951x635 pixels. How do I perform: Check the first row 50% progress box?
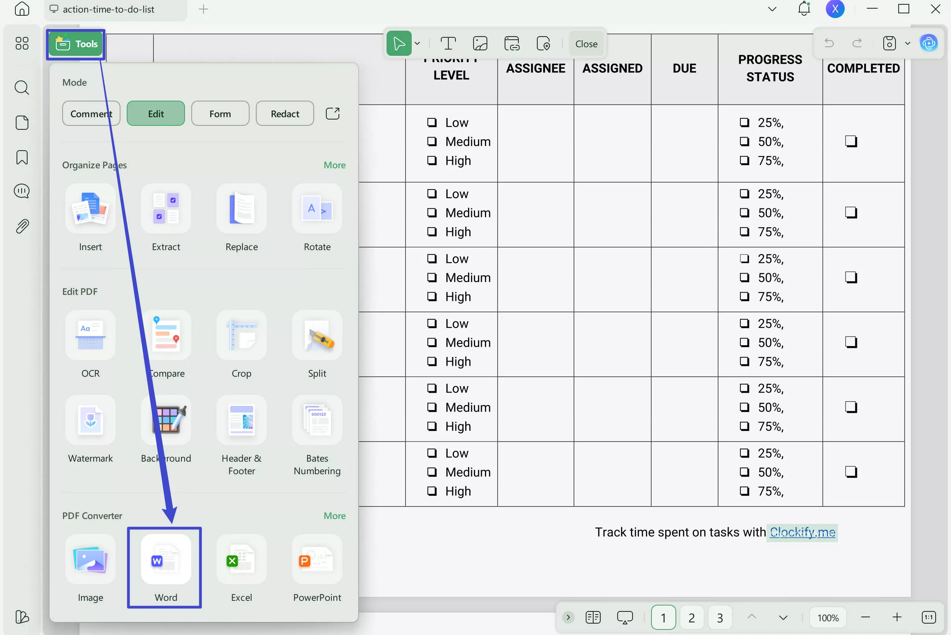(x=744, y=141)
